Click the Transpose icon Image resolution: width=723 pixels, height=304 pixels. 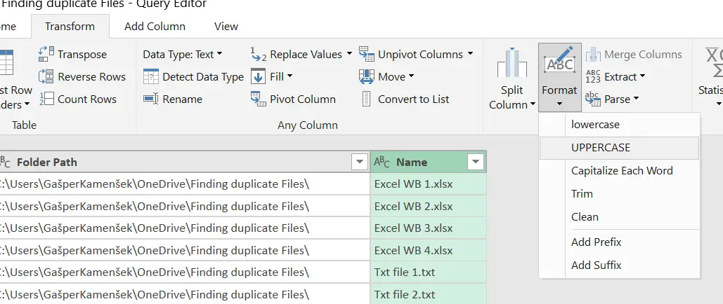46,54
